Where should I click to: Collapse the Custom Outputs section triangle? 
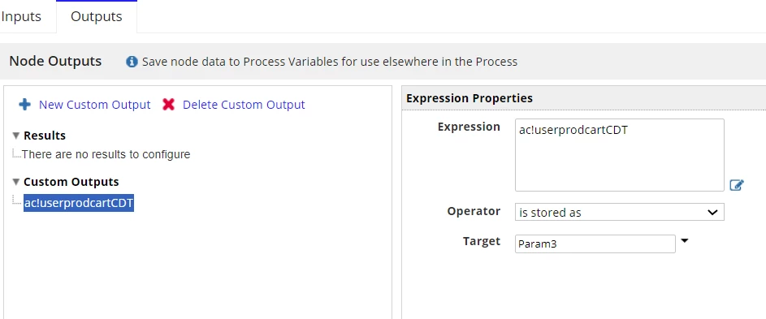click(x=16, y=182)
